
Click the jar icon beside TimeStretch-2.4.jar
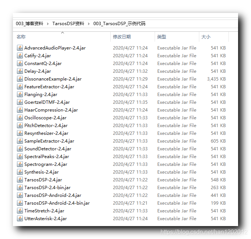[x=20, y=211]
